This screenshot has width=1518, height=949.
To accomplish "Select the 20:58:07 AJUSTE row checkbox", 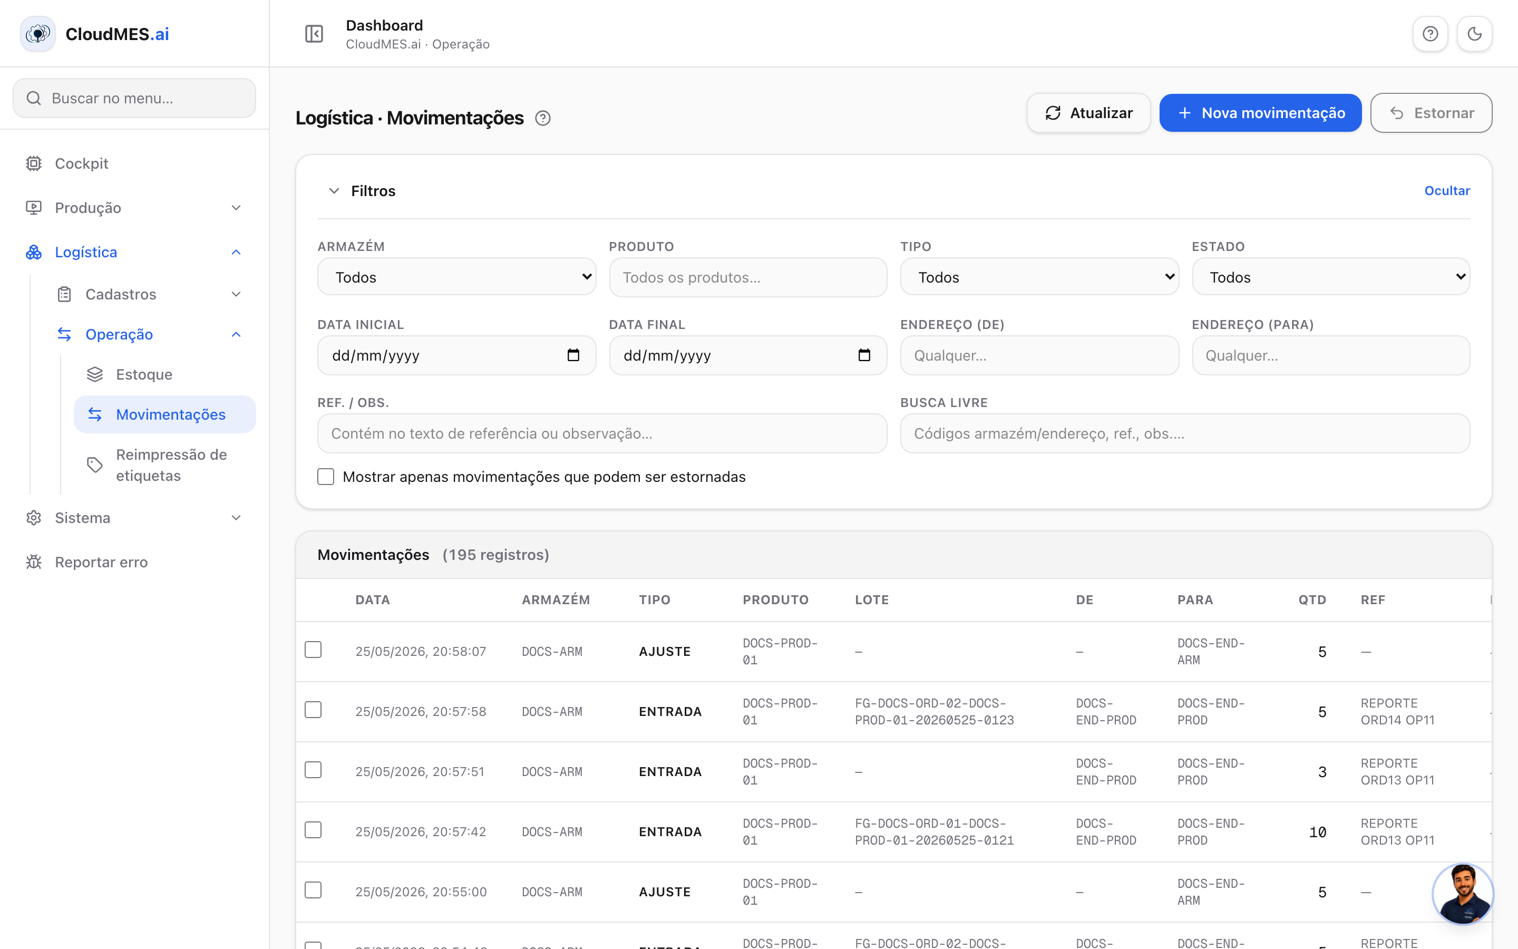I will point(313,650).
